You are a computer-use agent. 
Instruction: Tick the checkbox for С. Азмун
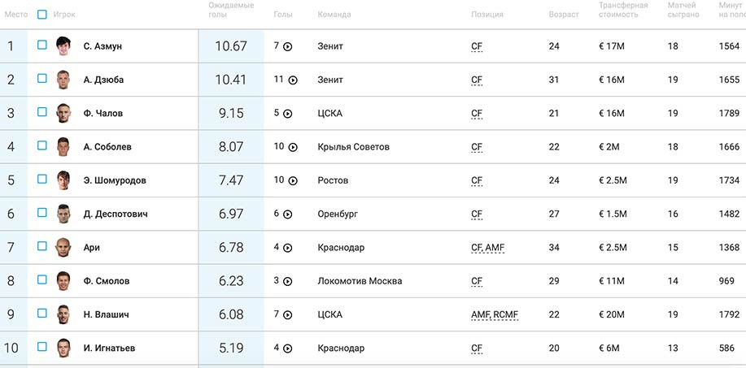point(42,45)
